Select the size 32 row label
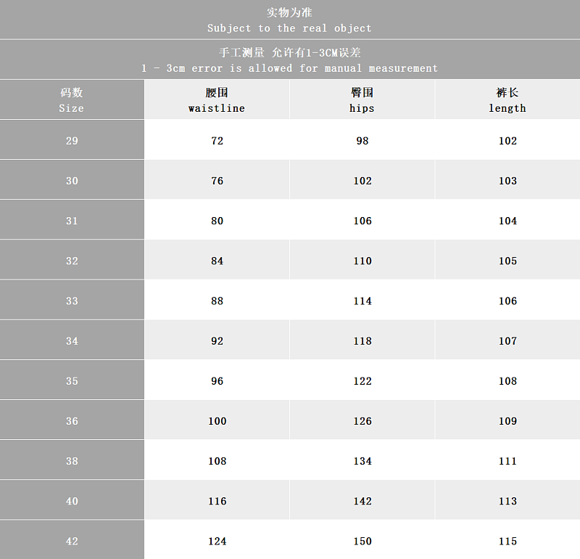The height and width of the screenshot is (559, 580). click(72, 260)
